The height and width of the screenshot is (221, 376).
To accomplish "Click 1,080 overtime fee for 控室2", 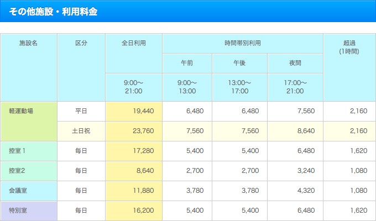I will [349, 171].
